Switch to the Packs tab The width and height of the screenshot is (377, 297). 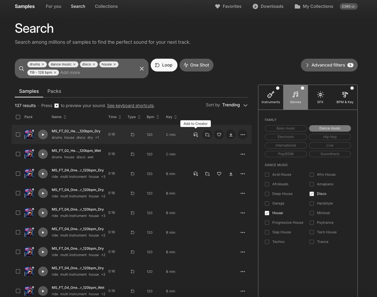coord(54,91)
